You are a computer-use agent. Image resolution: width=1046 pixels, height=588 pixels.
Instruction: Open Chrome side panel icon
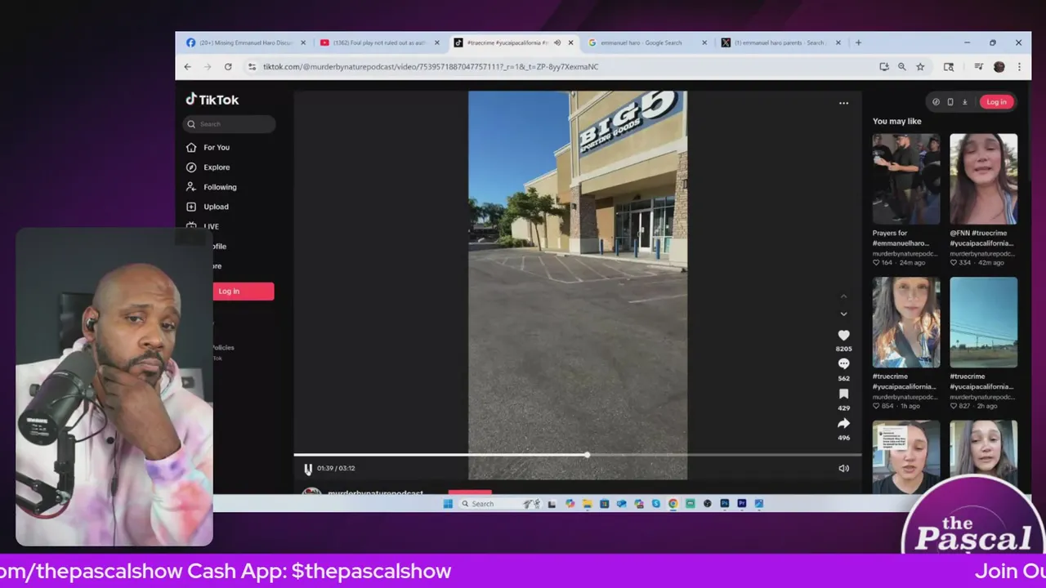click(949, 67)
